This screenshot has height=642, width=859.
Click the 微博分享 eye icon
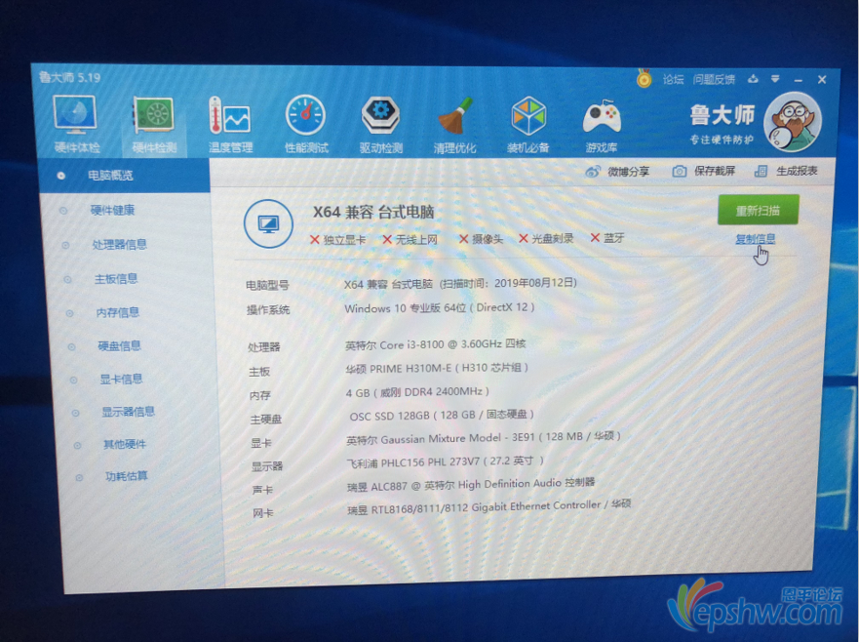(x=593, y=172)
